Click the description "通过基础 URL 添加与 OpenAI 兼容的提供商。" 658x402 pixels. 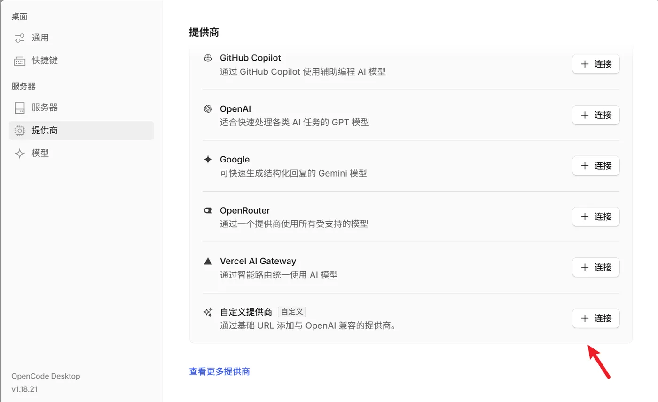click(x=308, y=325)
